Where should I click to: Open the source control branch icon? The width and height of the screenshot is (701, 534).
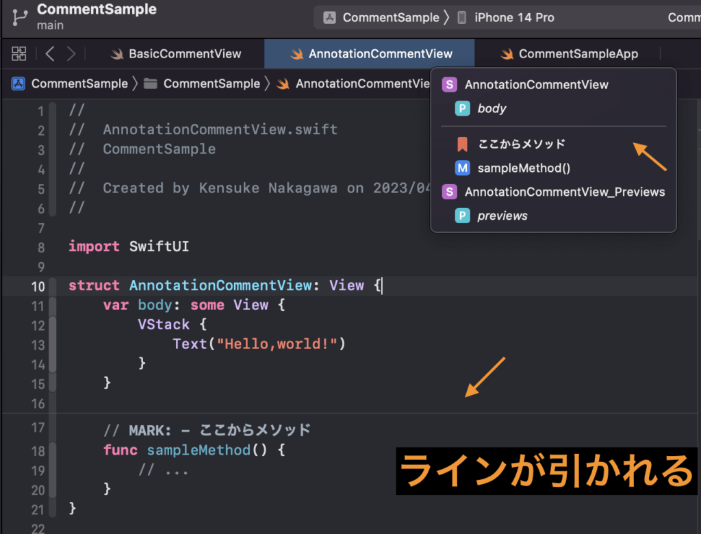coord(20,17)
